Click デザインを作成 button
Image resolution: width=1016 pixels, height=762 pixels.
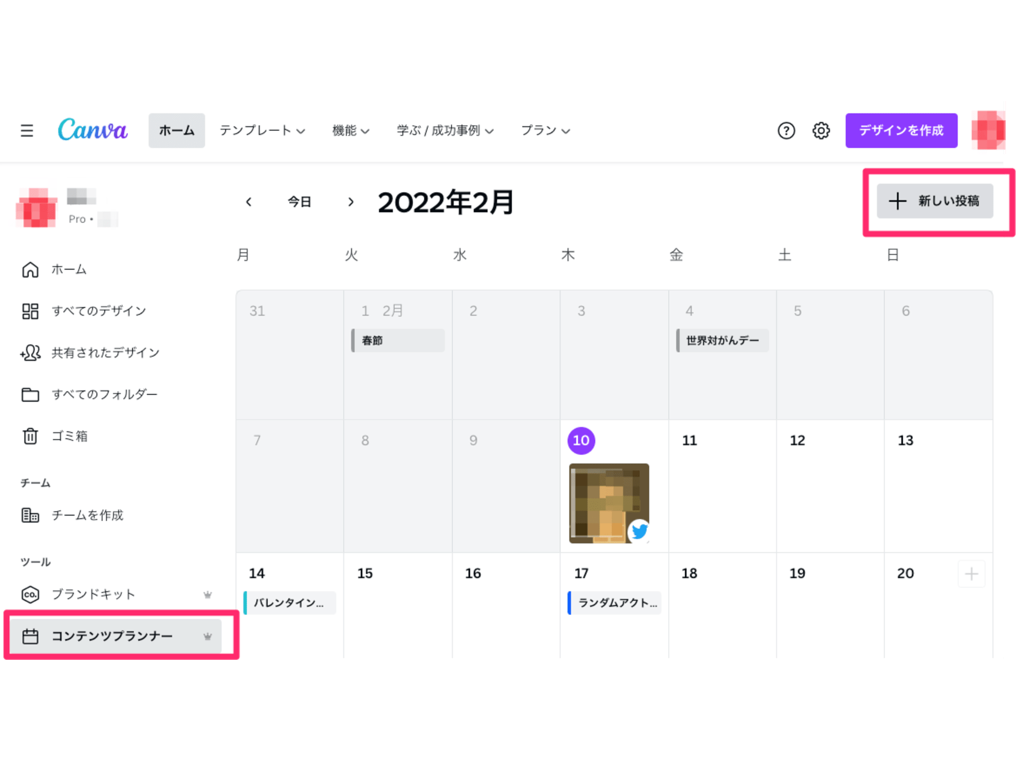901,130
